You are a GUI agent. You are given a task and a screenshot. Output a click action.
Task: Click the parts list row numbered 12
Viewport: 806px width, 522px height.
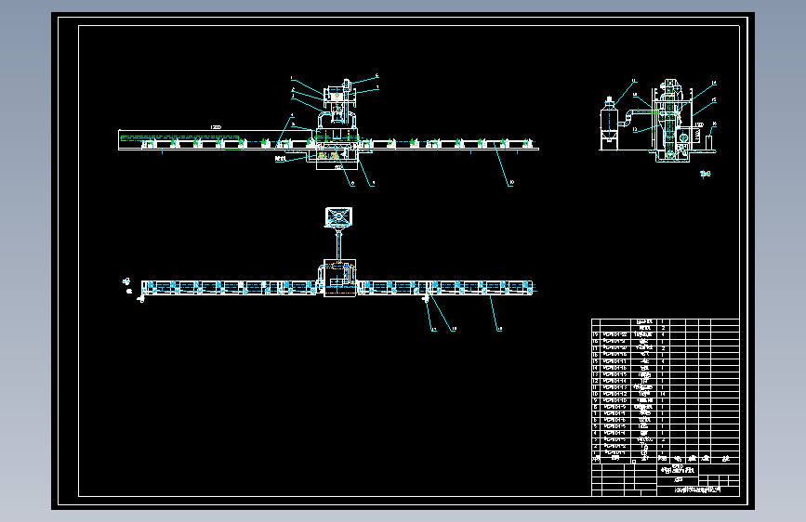tap(665, 381)
